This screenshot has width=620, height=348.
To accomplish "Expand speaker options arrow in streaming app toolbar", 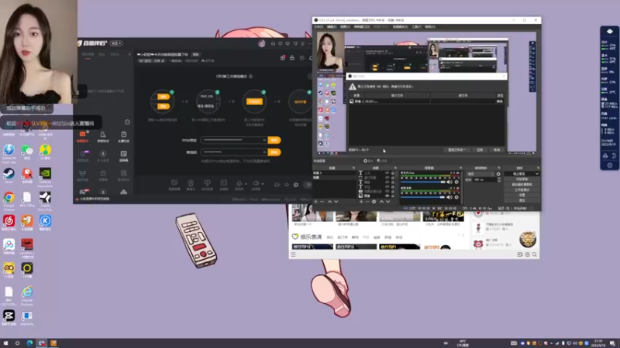I will point(263,184).
